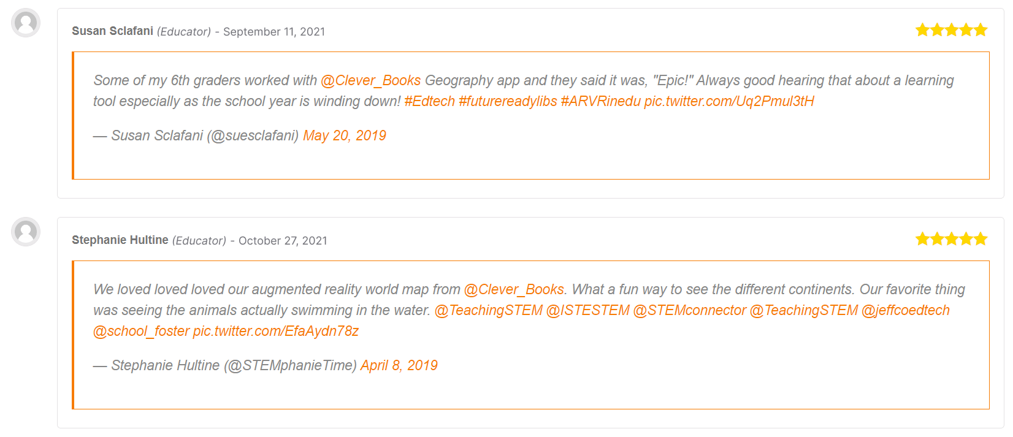Open the April 8, 2019 tweet date link
This screenshot has width=1013, height=437.
click(399, 365)
